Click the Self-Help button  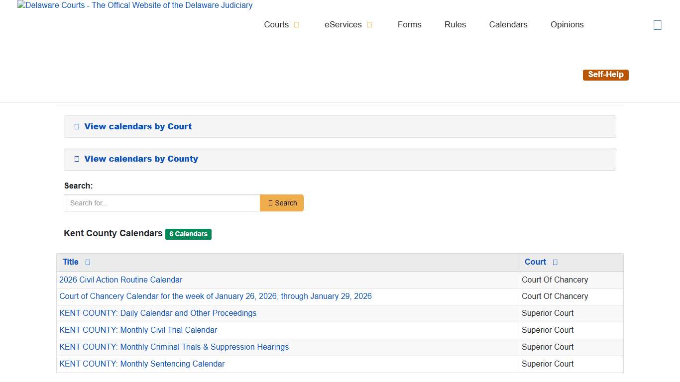click(605, 75)
